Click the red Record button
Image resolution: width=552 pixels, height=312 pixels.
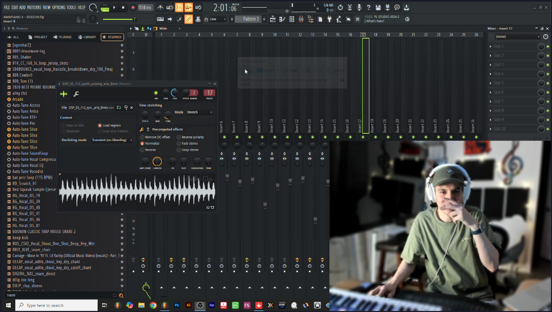[133, 8]
